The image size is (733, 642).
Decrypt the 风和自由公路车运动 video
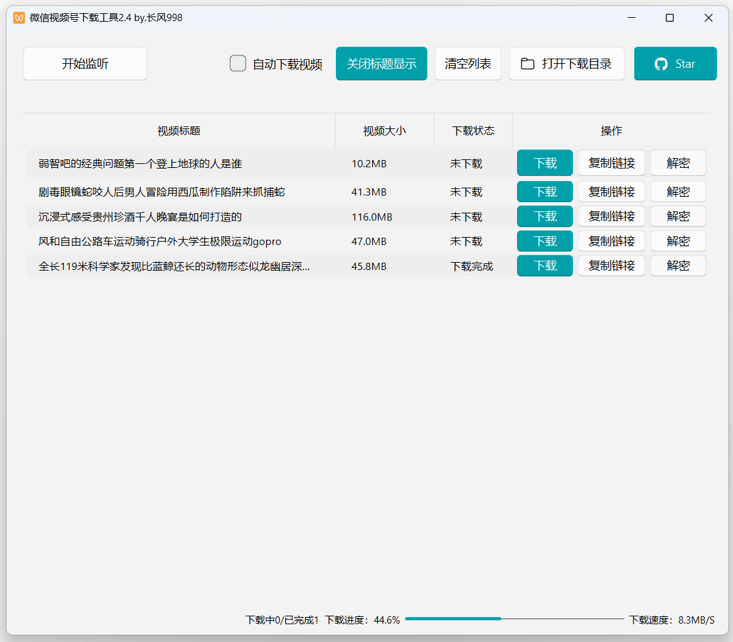(678, 241)
